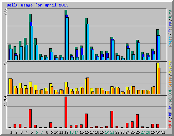The width and height of the screenshot is (174, 136).
Task: Click the light-blue Pages bar for day 5
Action: coord(32,43)
